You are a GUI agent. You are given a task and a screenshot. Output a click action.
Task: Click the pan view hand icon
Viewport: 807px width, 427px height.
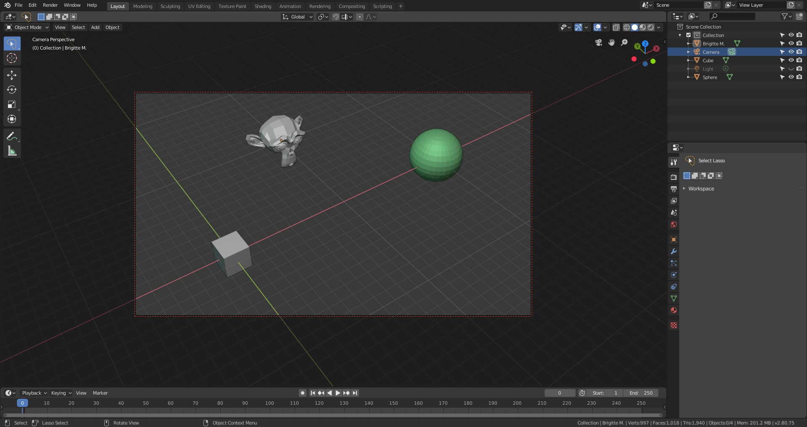coord(612,42)
